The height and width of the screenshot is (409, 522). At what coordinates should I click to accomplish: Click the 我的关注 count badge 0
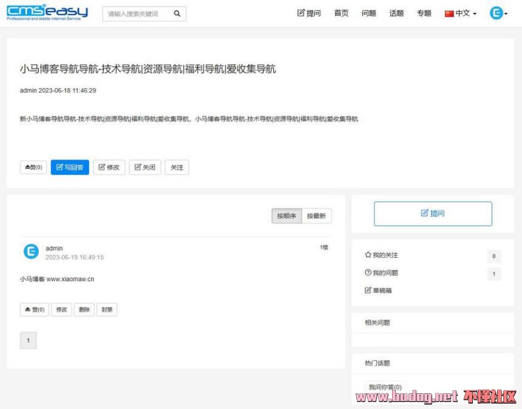pyautogui.click(x=493, y=256)
